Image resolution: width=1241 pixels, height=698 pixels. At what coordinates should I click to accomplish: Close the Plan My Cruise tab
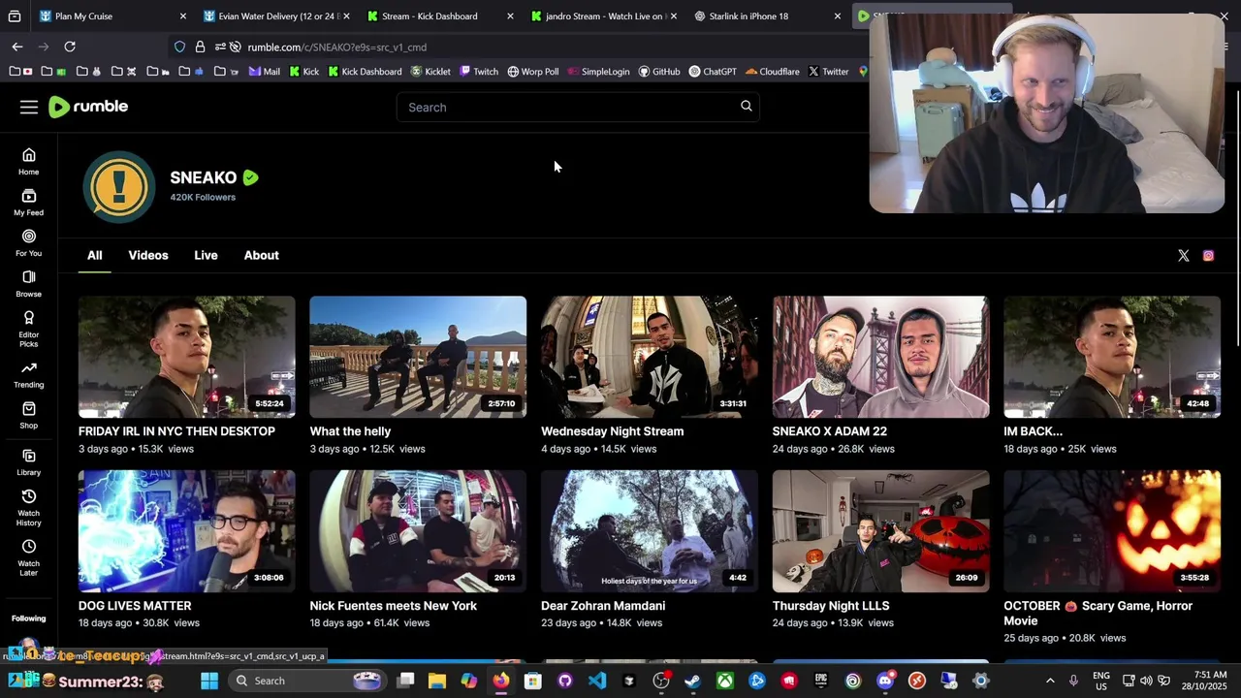(183, 16)
